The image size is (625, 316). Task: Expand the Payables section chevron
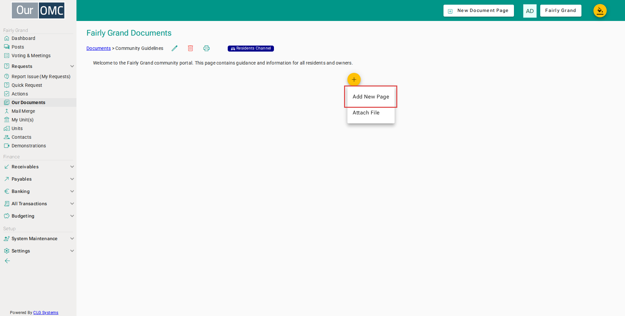pyautogui.click(x=72, y=179)
